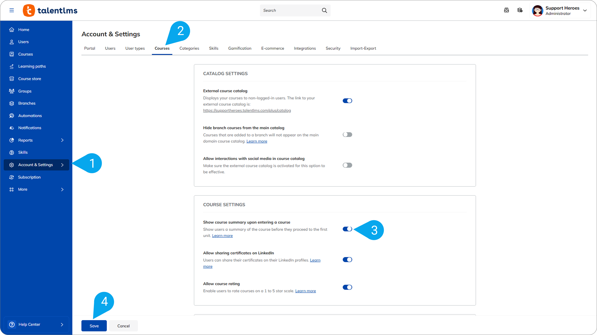The height and width of the screenshot is (335, 597).
Task: Click the hamburger menu icon
Action: click(12, 10)
